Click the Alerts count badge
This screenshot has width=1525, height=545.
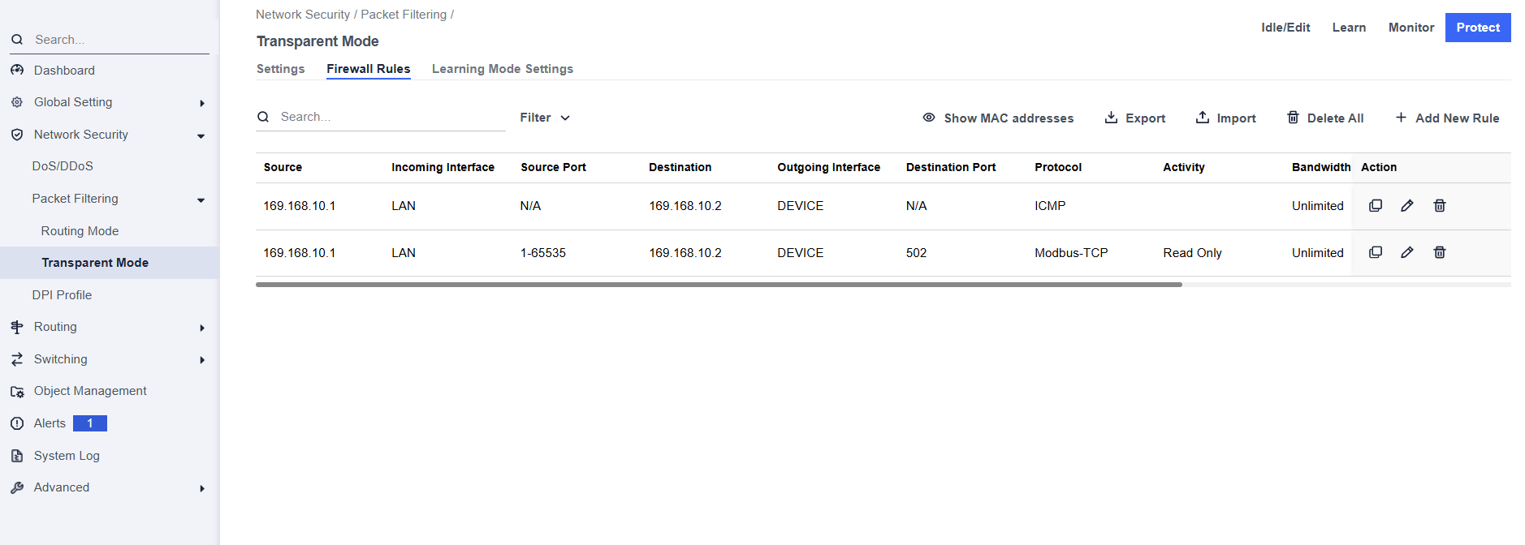pos(90,423)
